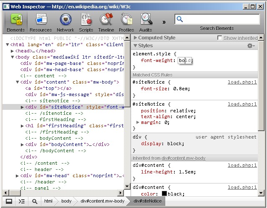This screenshot has width=267, height=208.
Task: Collapse the html root node
Action: pyautogui.click(x=8, y=45)
